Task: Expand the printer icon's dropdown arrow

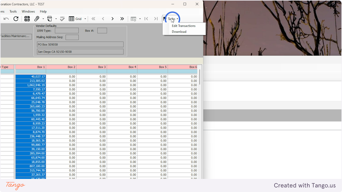Action: [x=56, y=19]
